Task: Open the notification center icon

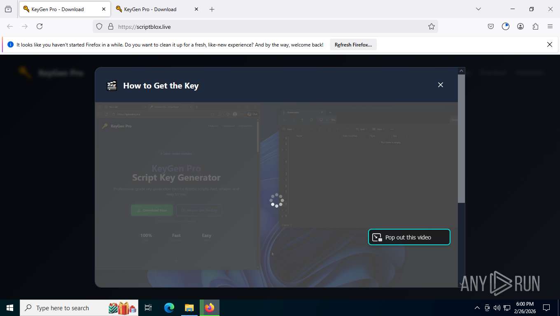Action: click(546, 308)
